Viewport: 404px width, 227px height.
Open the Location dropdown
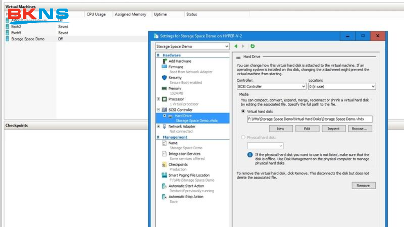pos(342,86)
